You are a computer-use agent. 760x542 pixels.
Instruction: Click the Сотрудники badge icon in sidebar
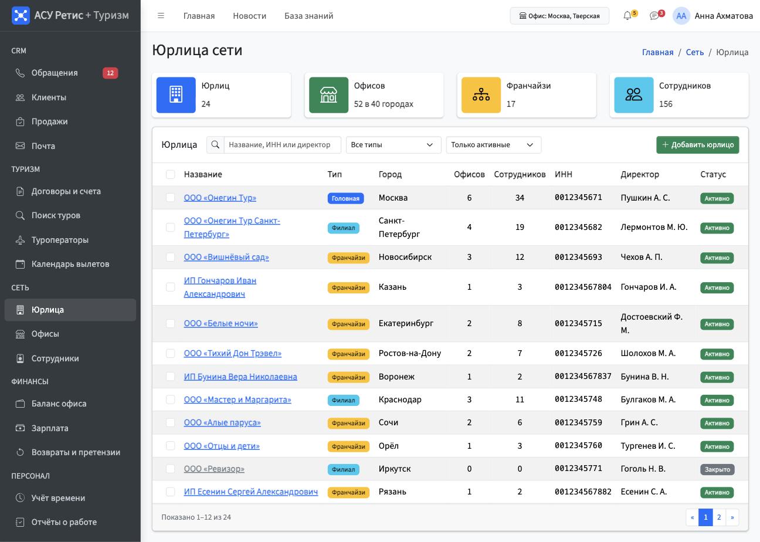[x=20, y=358]
